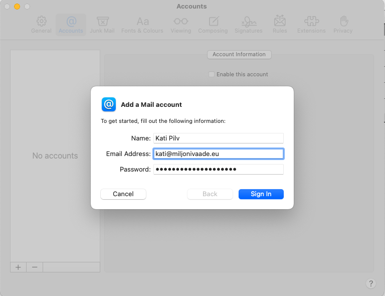Open the Privacy preferences pane
The height and width of the screenshot is (296, 385).
pos(343,25)
